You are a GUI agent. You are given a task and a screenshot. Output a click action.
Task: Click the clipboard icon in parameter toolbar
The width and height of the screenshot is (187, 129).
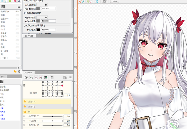pyautogui.click(x=65, y=77)
